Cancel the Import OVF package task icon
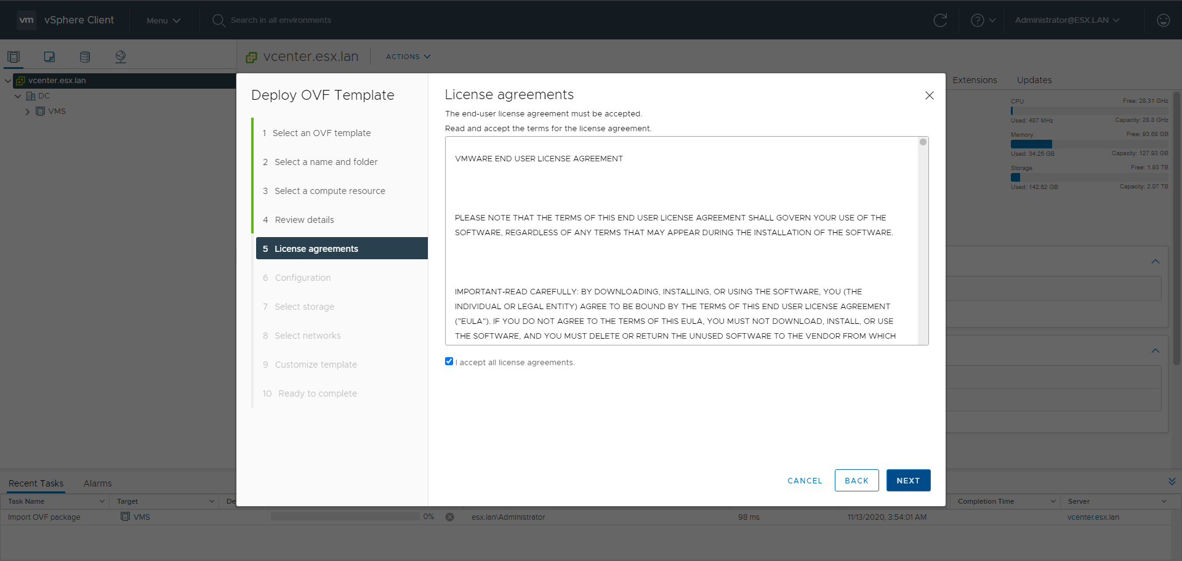1182x561 pixels. pyautogui.click(x=450, y=517)
